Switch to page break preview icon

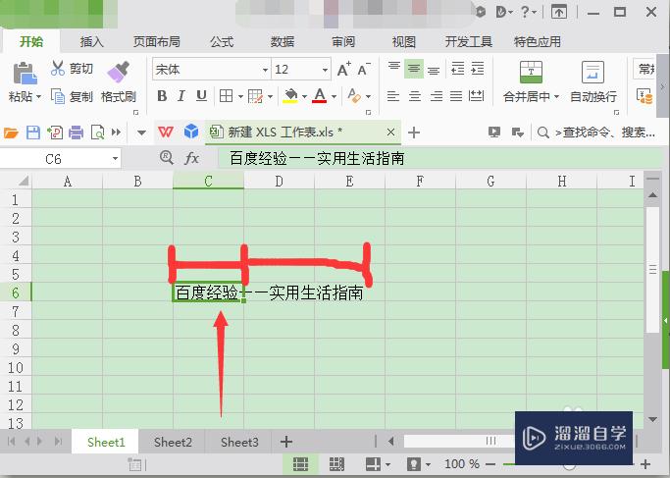point(336,464)
